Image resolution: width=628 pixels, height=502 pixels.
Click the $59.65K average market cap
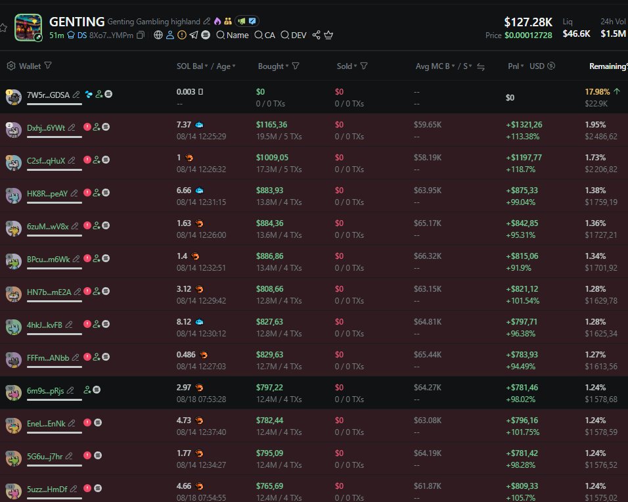428,125
